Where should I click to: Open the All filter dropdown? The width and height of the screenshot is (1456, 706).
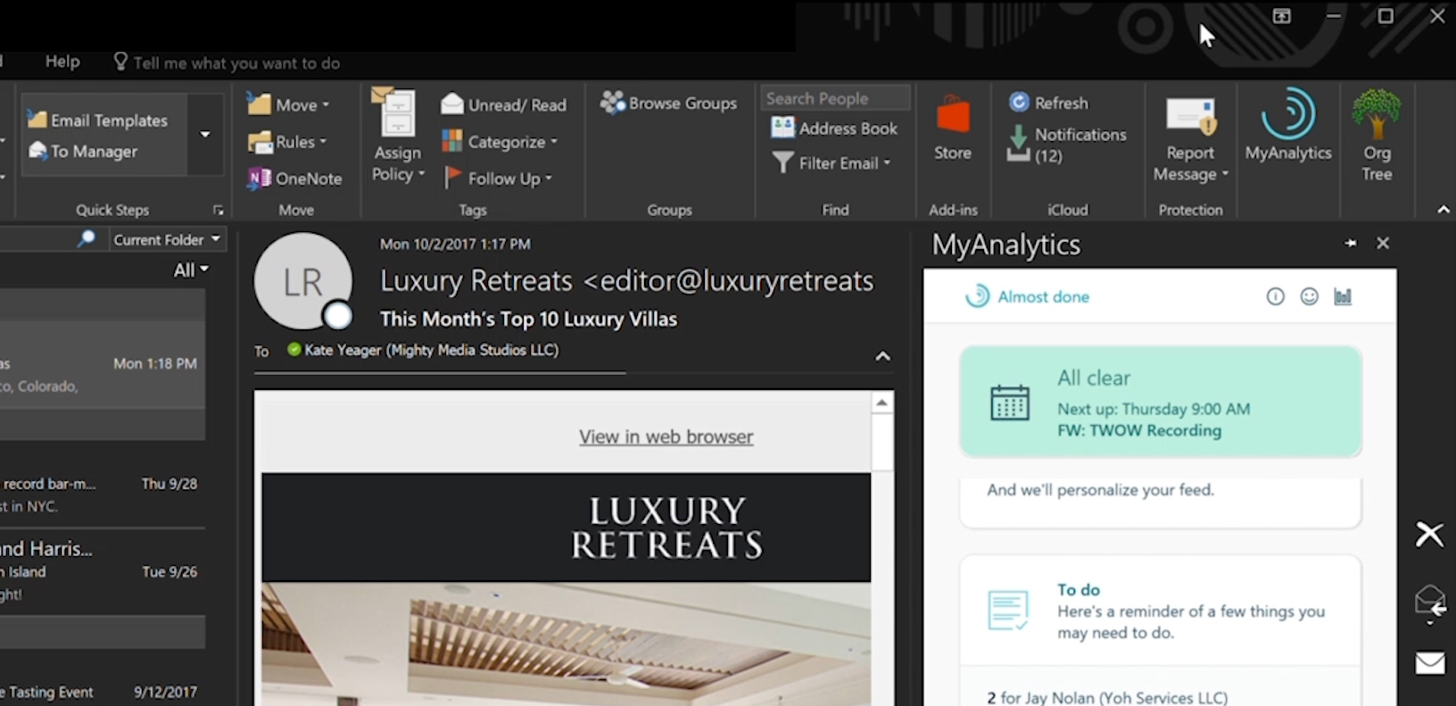(x=191, y=270)
